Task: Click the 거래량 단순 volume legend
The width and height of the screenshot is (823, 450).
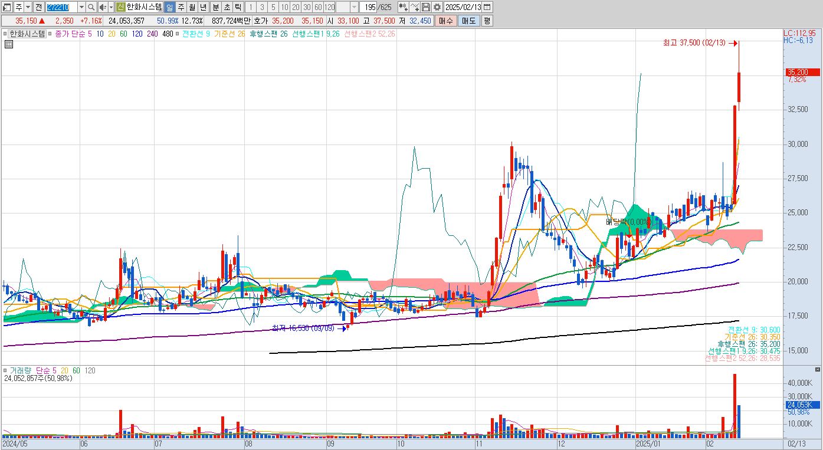Action: (29, 370)
